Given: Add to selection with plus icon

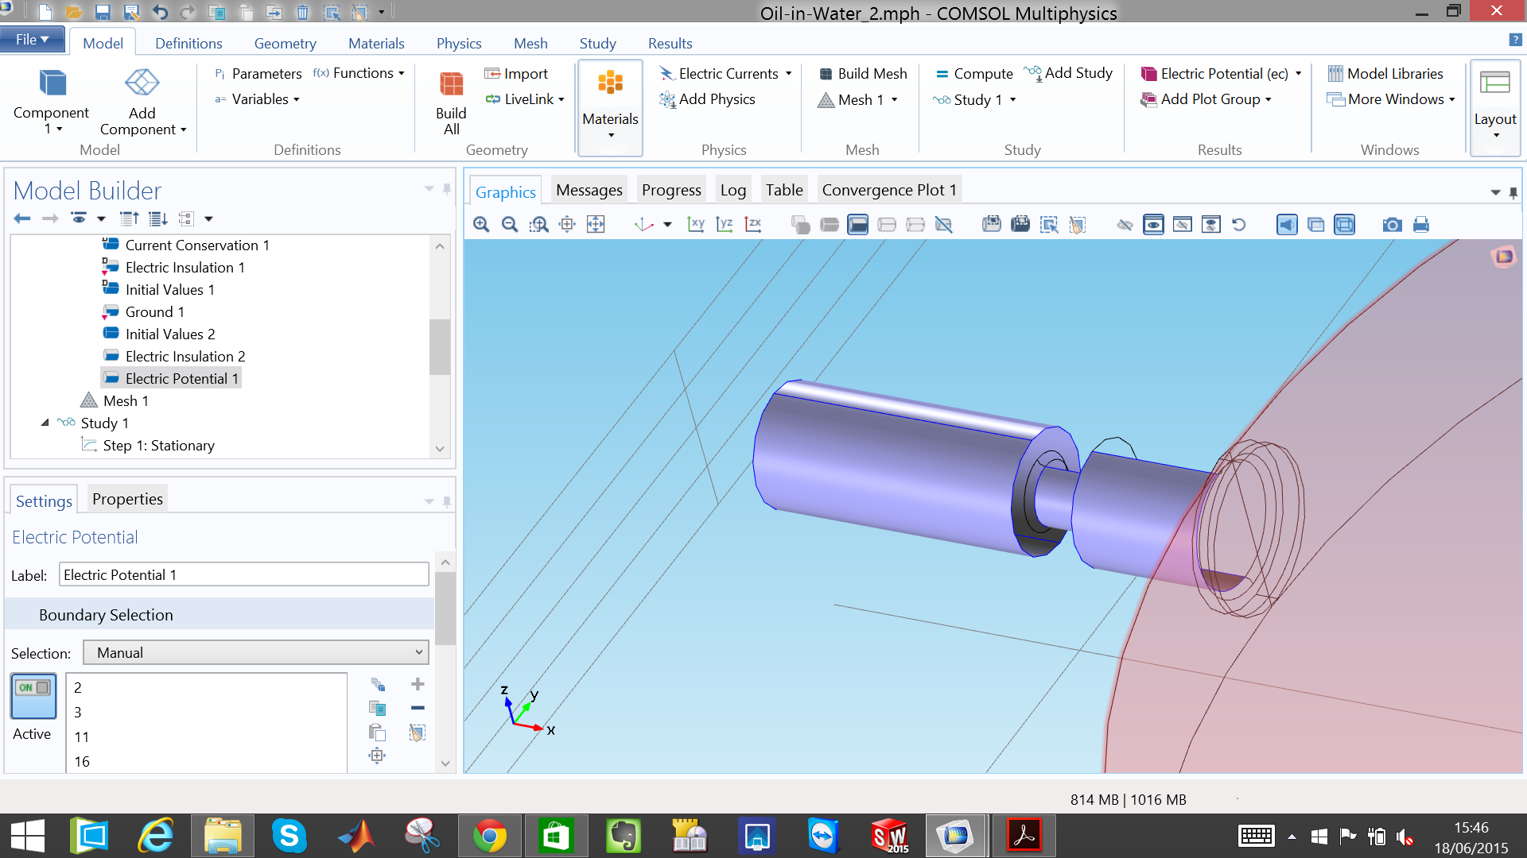Looking at the screenshot, I should tap(418, 684).
